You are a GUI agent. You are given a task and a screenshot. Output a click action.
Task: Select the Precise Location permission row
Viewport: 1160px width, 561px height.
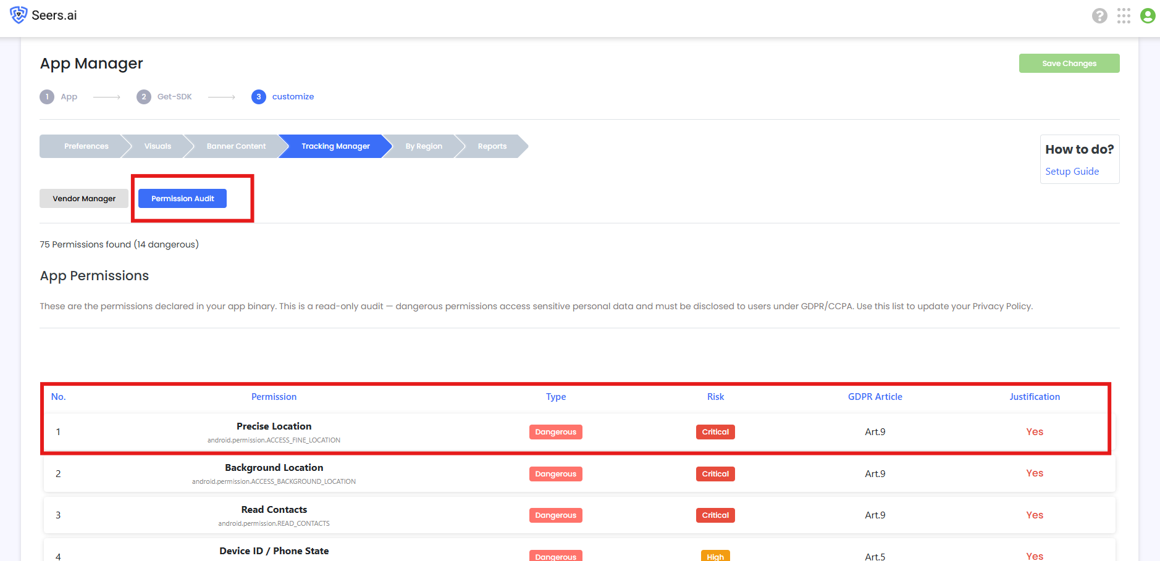tap(579, 432)
